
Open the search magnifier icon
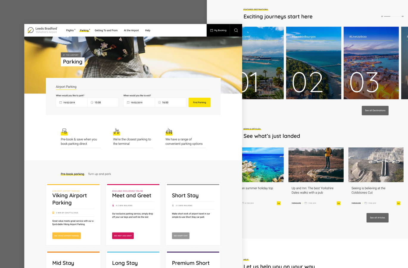point(236,30)
